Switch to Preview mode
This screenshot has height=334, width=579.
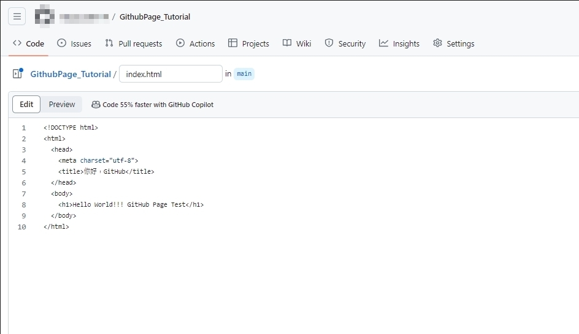62,105
